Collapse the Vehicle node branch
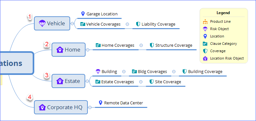 [x=72, y=23]
